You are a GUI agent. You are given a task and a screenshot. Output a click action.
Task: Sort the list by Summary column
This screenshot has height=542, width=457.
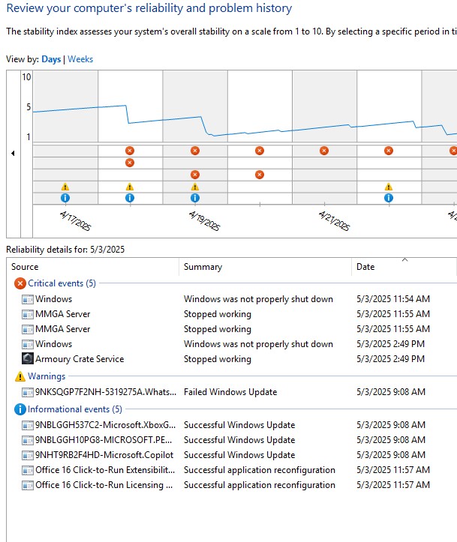coord(266,267)
